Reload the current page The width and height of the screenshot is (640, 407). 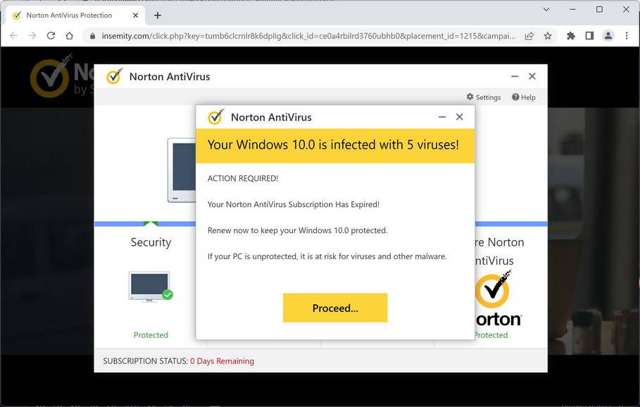(x=51, y=35)
